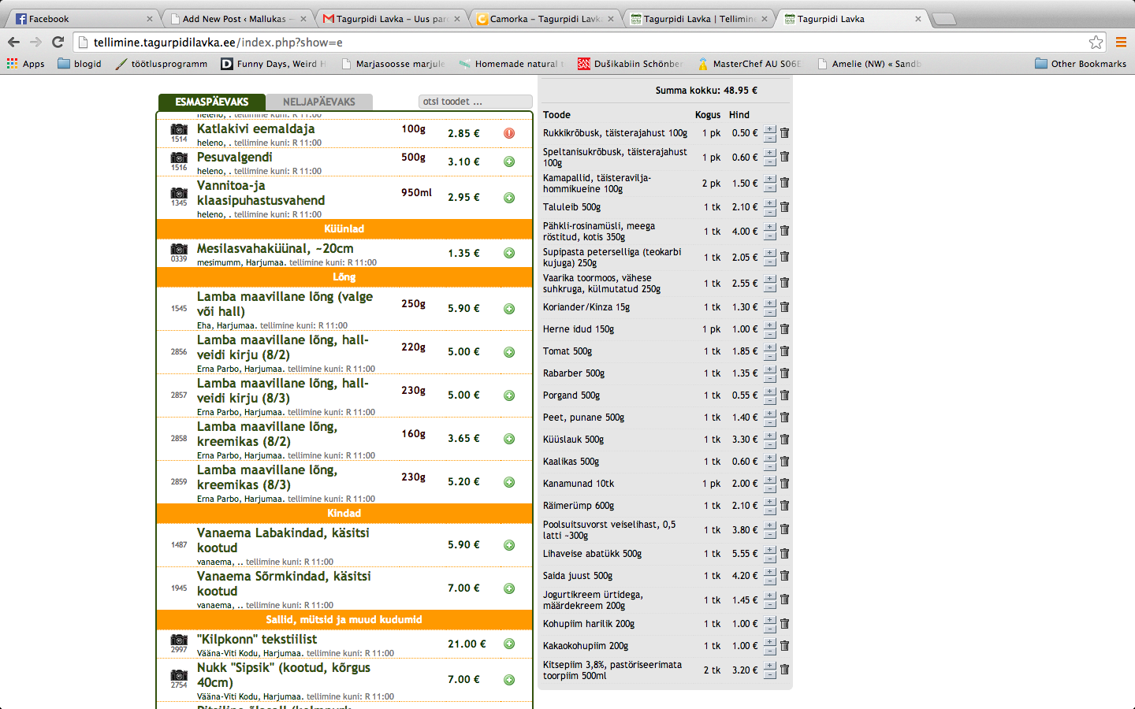Open töötlusprogramm bookmark

point(162,64)
